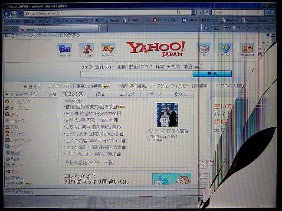
Task: Open the ツール dropdown in command bar
Action: pos(264,28)
